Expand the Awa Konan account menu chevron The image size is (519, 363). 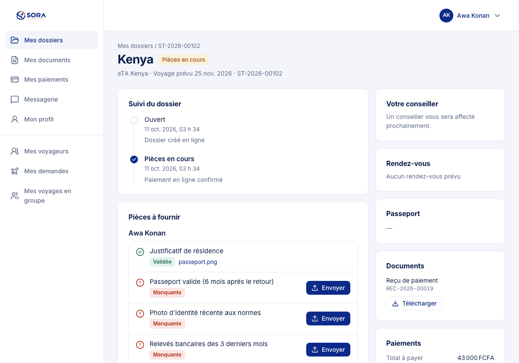(497, 16)
